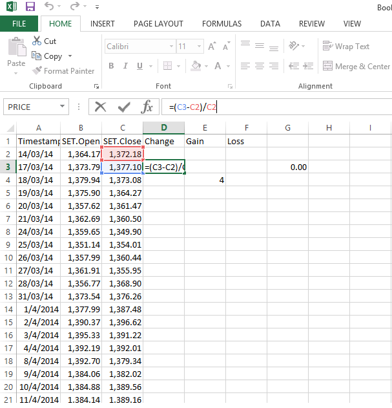392x408 pixels.
Task: Open the font size dropdown
Action: click(201, 47)
